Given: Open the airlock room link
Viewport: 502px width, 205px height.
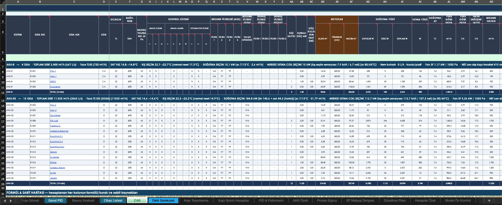Looking at the screenshot, I should [53, 152].
